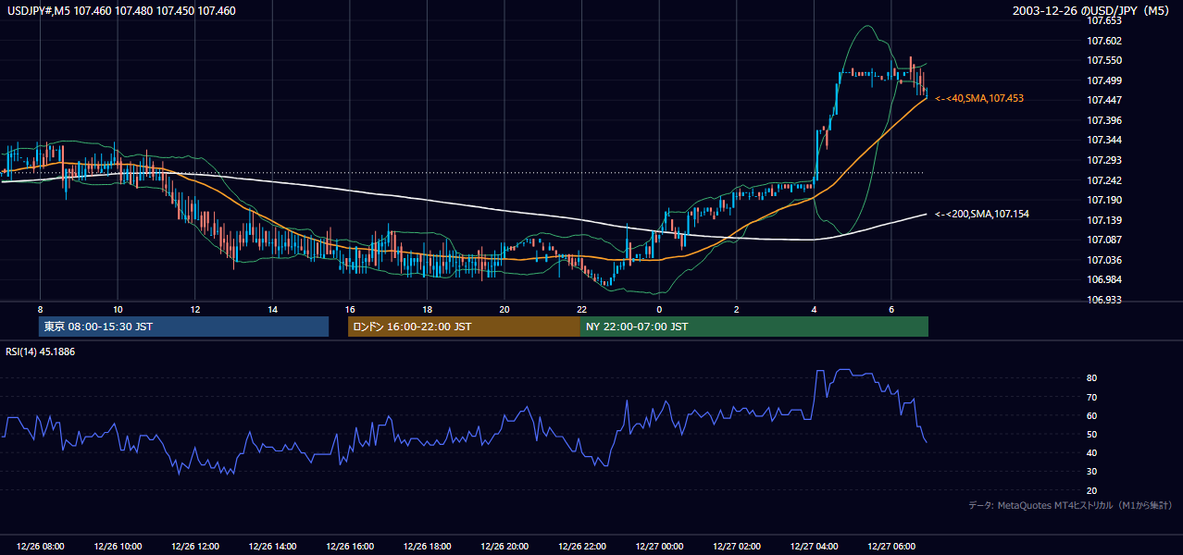Click the bottom time label 12/26 12:00
This screenshot has height=555, width=1183.
tap(194, 547)
